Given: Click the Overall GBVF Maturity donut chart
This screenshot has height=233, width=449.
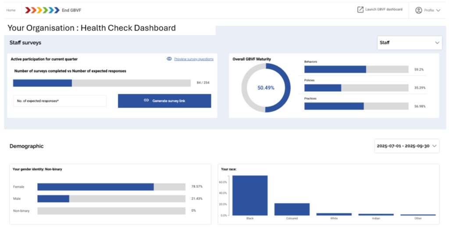Looking at the screenshot, I should 266,88.
